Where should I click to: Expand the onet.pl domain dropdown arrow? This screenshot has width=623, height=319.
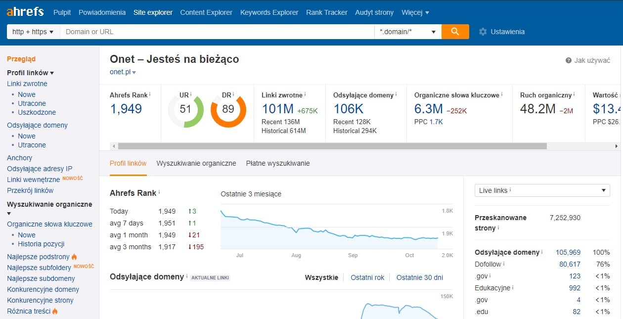pos(134,72)
